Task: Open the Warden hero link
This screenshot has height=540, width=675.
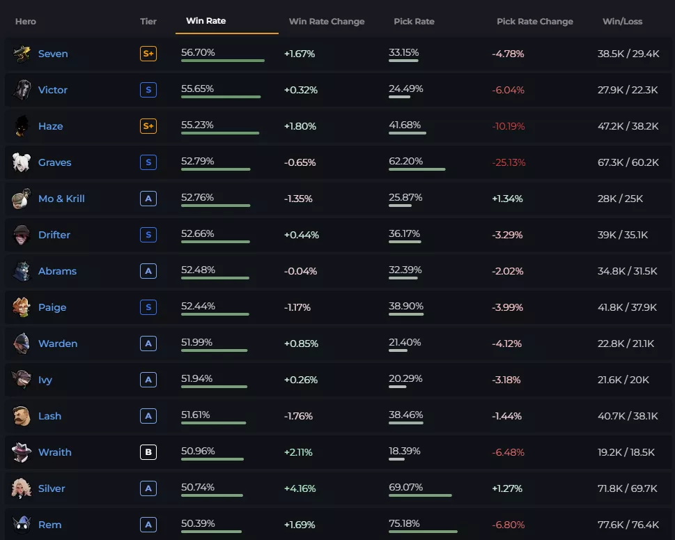Action: (58, 344)
